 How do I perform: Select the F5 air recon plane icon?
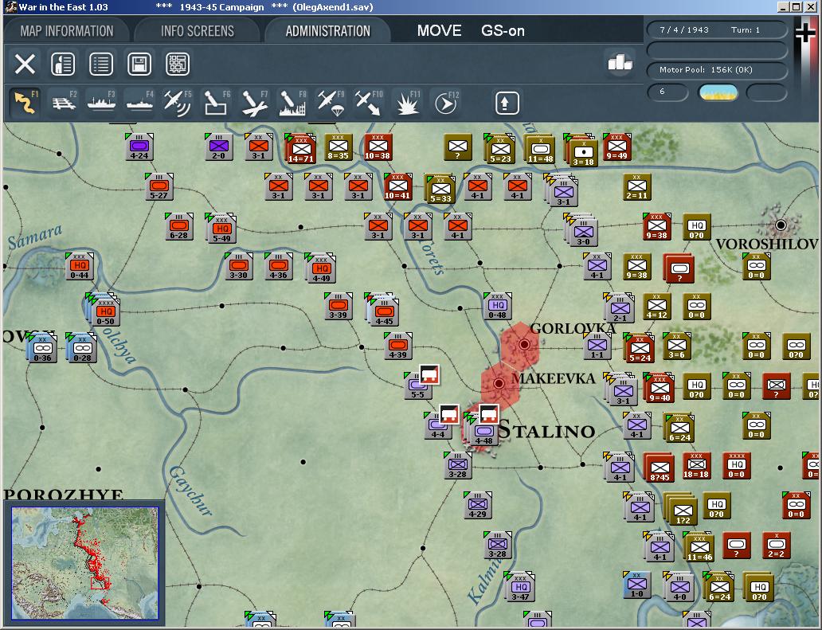coord(177,102)
